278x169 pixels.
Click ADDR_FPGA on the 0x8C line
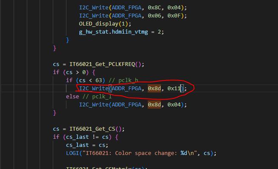126,8
